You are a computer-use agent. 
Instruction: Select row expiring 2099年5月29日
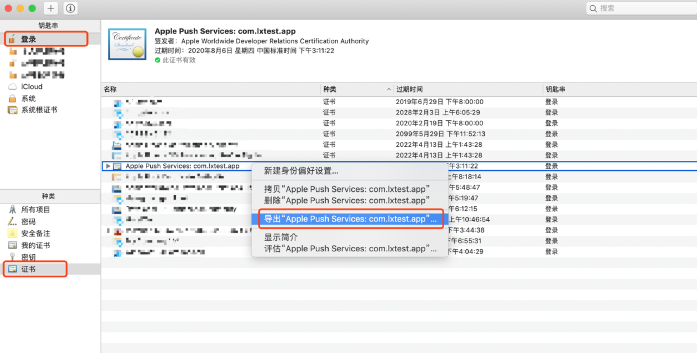coord(399,134)
